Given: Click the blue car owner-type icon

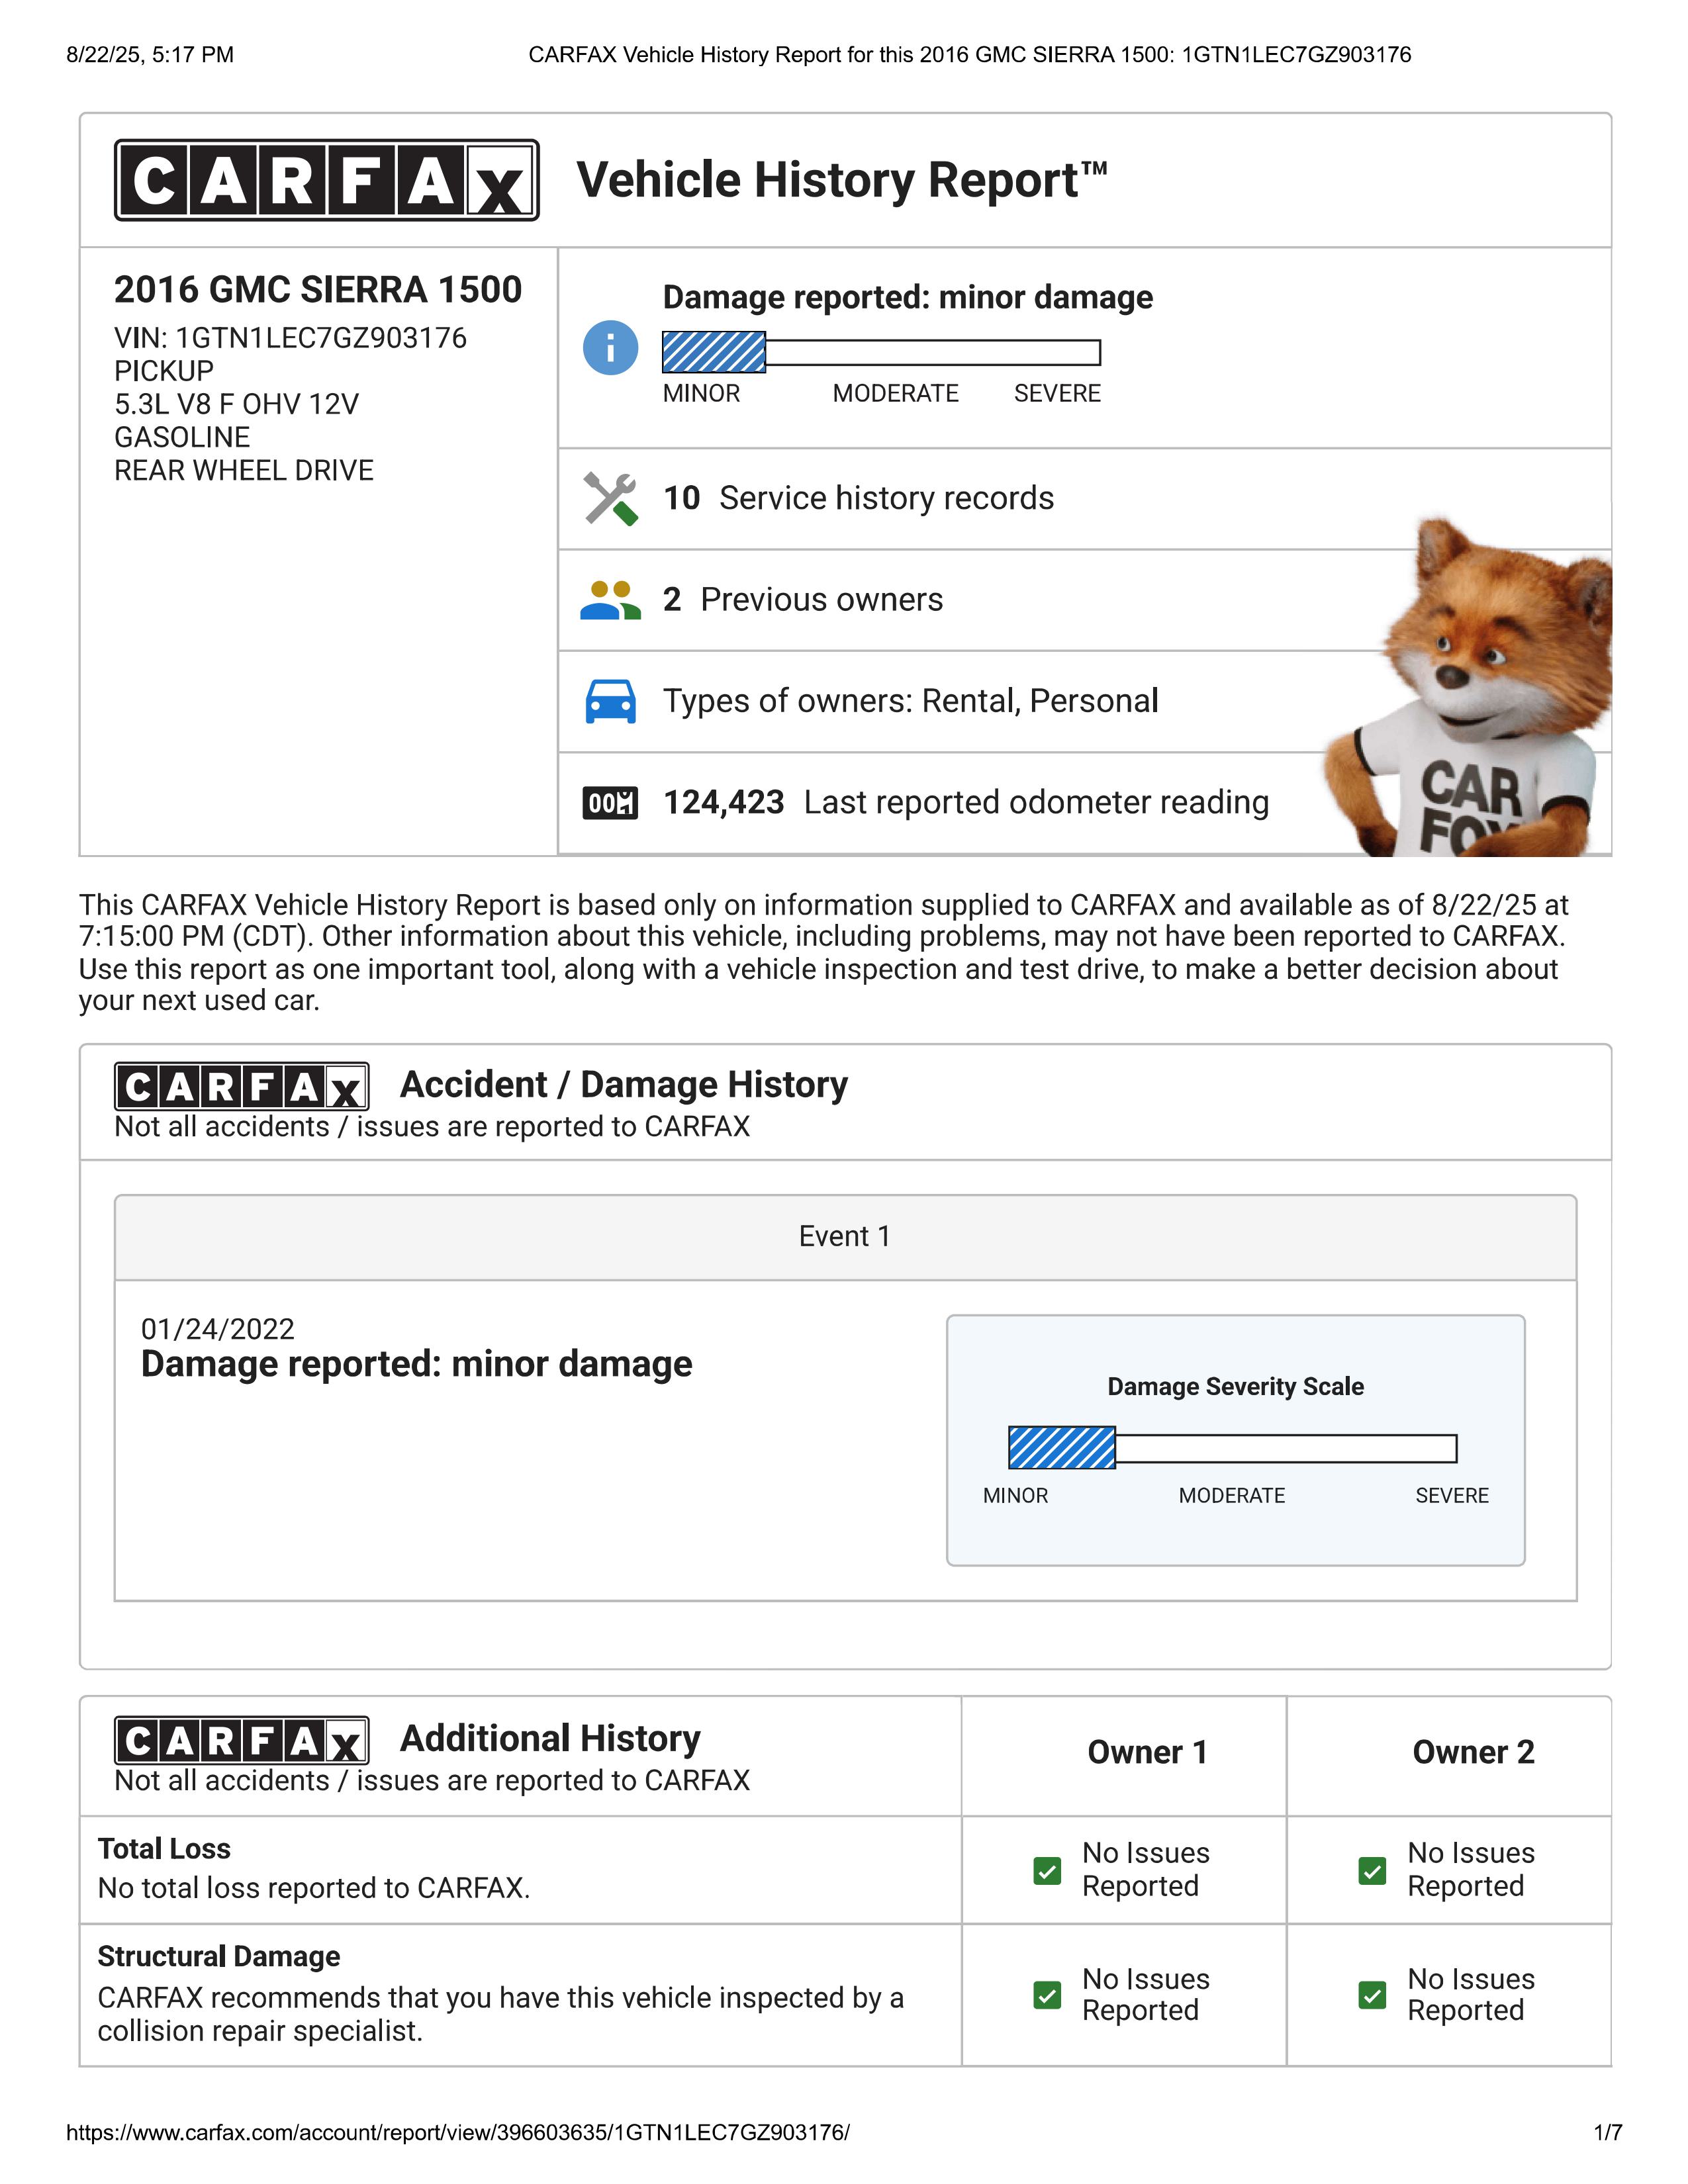Looking at the screenshot, I should [x=610, y=701].
